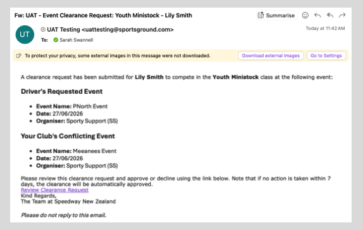Click the icon beside UAT Testing name
The height and width of the screenshot is (230, 363).
[43, 29]
